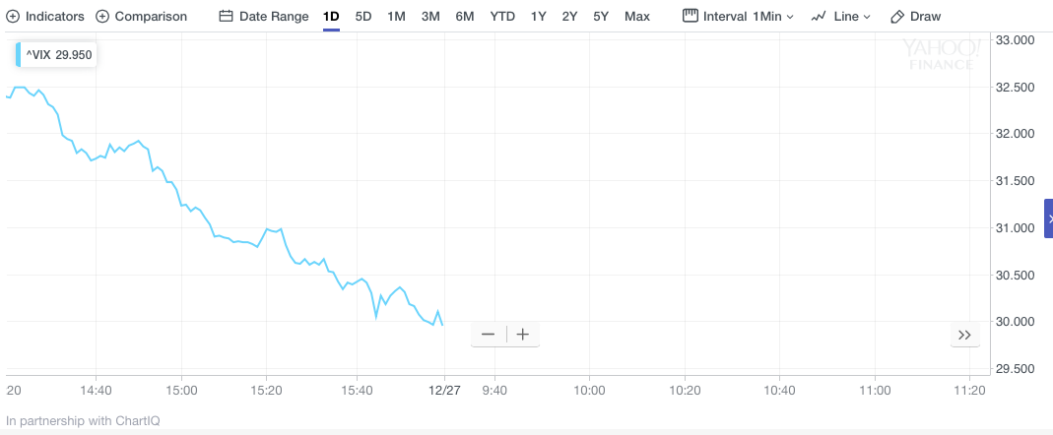Jump to latest data with double-arrow button
This screenshot has width=1053, height=435.
(x=964, y=335)
